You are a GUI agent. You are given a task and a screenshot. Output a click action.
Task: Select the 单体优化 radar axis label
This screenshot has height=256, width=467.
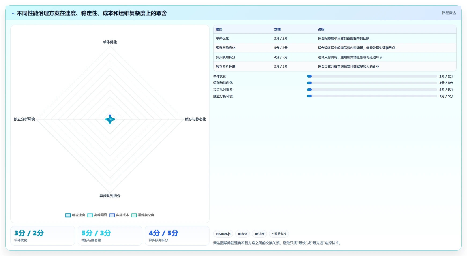(x=110, y=42)
